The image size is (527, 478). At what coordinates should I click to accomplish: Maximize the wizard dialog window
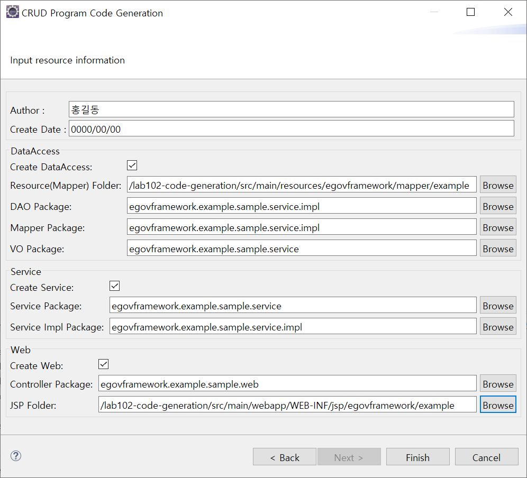470,13
